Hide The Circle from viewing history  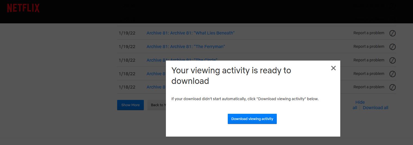click(x=392, y=60)
